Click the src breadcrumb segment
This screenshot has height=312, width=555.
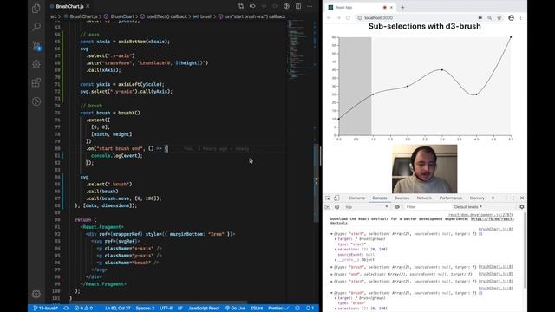pyautogui.click(x=54, y=16)
